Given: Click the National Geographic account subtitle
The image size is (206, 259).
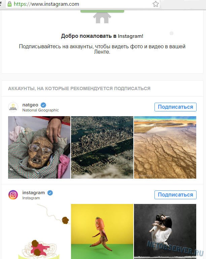Looking at the screenshot, I should 40,110.
